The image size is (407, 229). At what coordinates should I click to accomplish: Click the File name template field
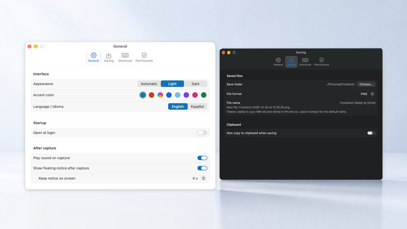click(357, 103)
